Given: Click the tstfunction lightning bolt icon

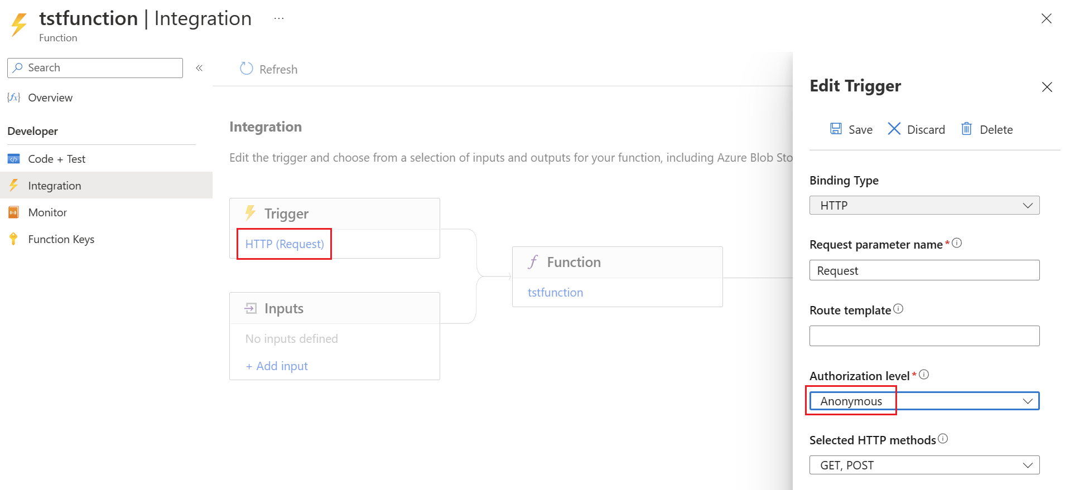Looking at the screenshot, I should click(x=19, y=25).
